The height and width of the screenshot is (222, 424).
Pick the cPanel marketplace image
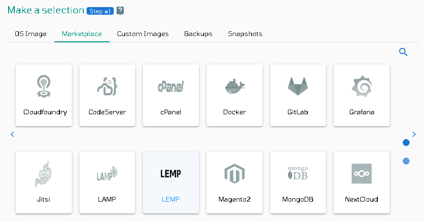click(x=171, y=95)
